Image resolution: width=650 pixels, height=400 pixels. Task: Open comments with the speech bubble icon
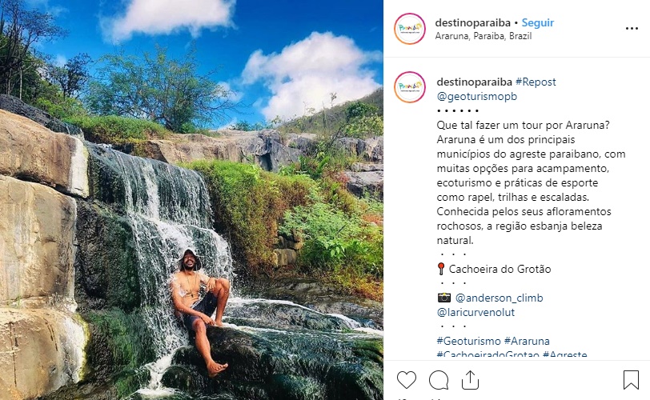pyautogui.click(x=439, y=380)
